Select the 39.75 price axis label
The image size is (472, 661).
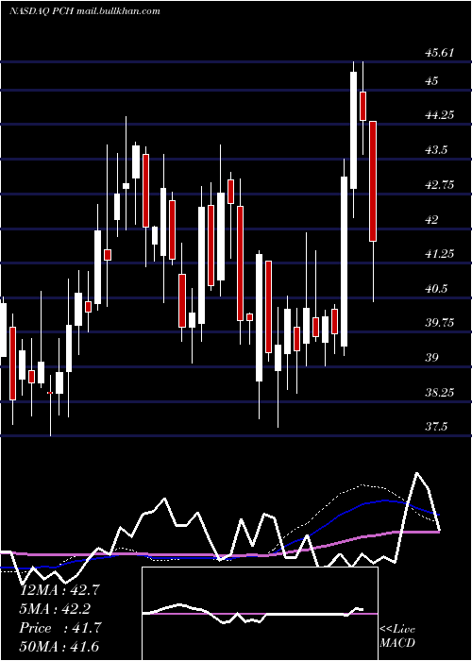[440, 323]
